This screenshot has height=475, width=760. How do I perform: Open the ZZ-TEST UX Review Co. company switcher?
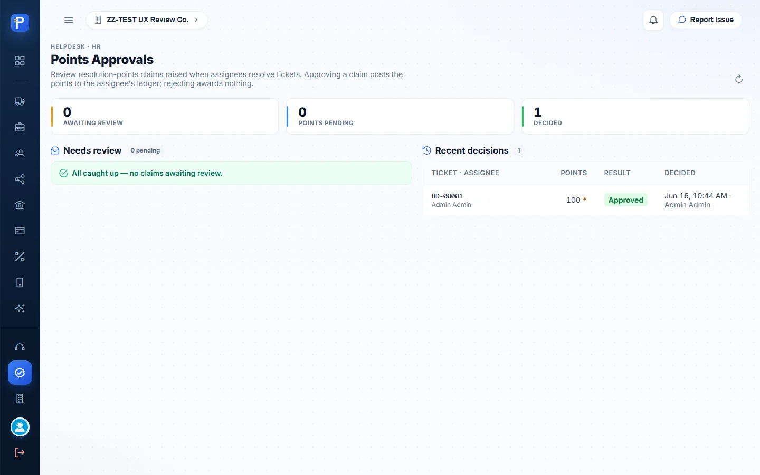147,20
